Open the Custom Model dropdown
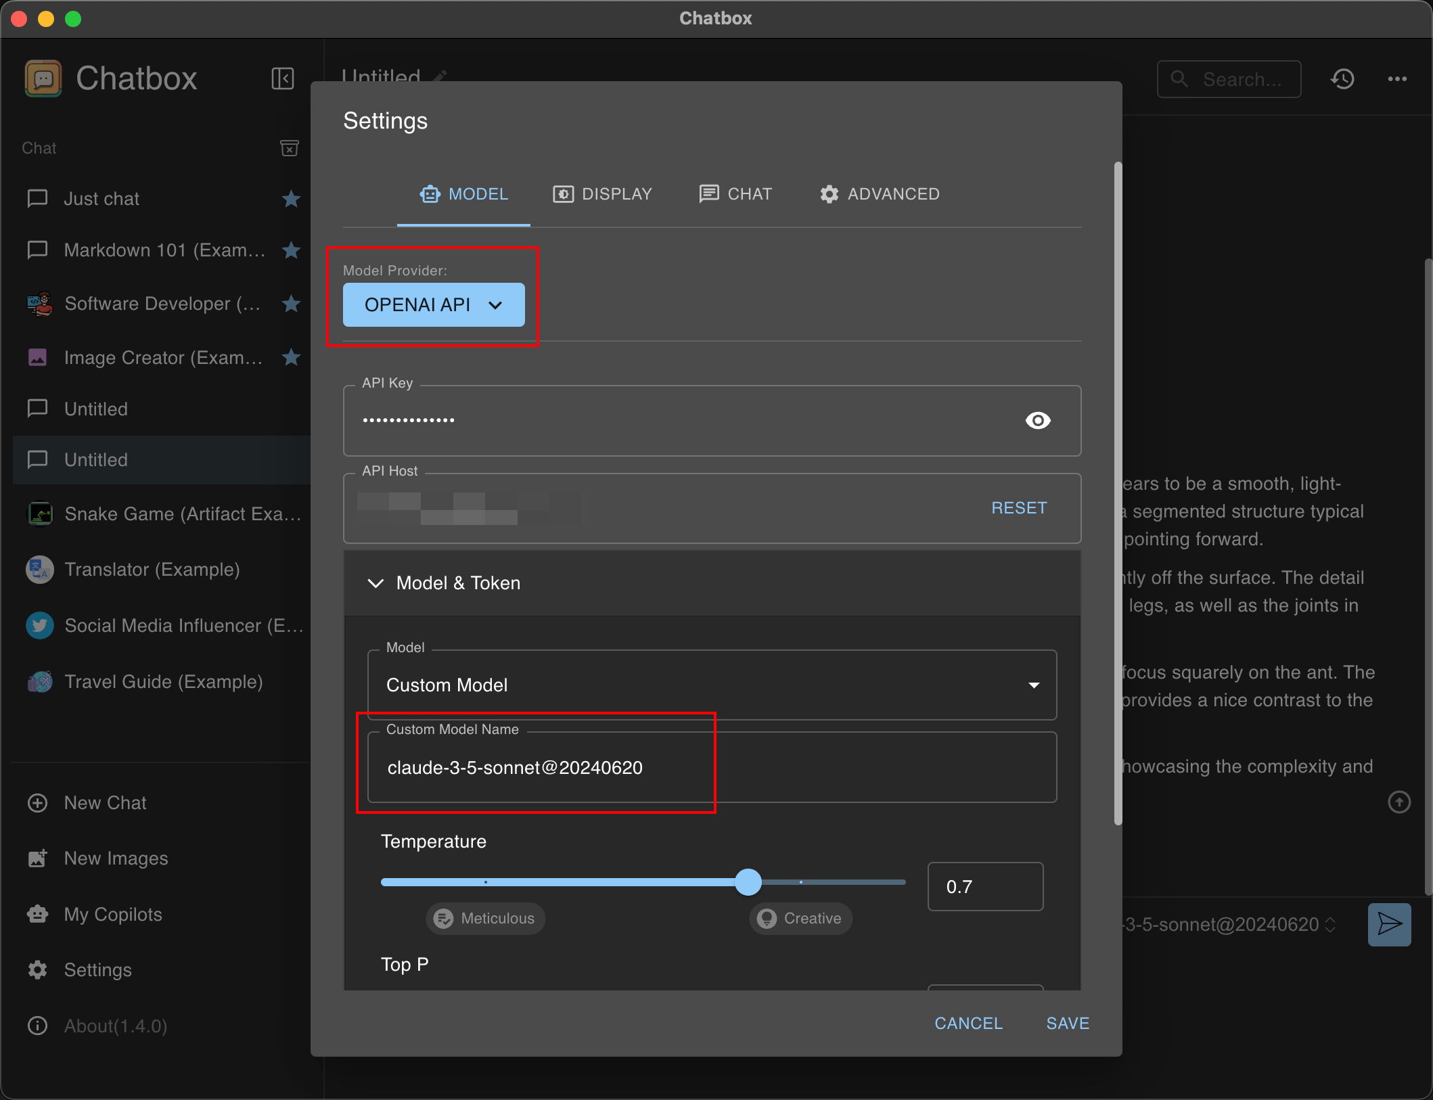1433x1100 pixels. [x=712, y=685]
